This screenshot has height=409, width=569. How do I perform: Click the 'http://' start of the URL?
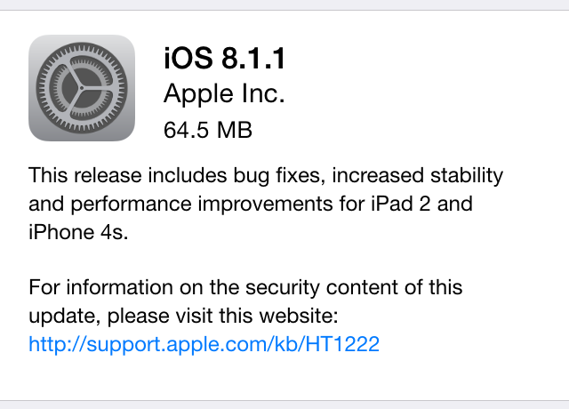coord(57,344)
